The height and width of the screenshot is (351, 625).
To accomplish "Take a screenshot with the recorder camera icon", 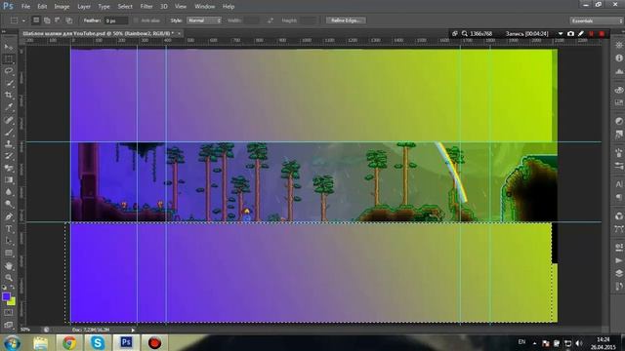I will point(570,34).
